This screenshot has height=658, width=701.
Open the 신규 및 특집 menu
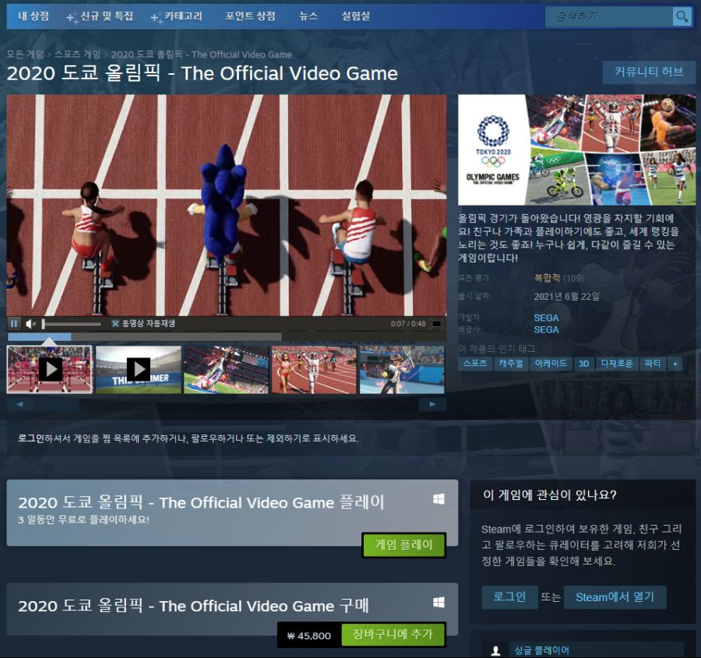[x=100, y=17]
